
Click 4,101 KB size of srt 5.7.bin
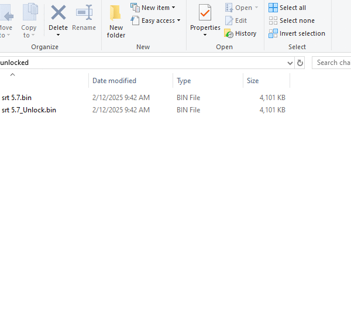pos(272,98)
